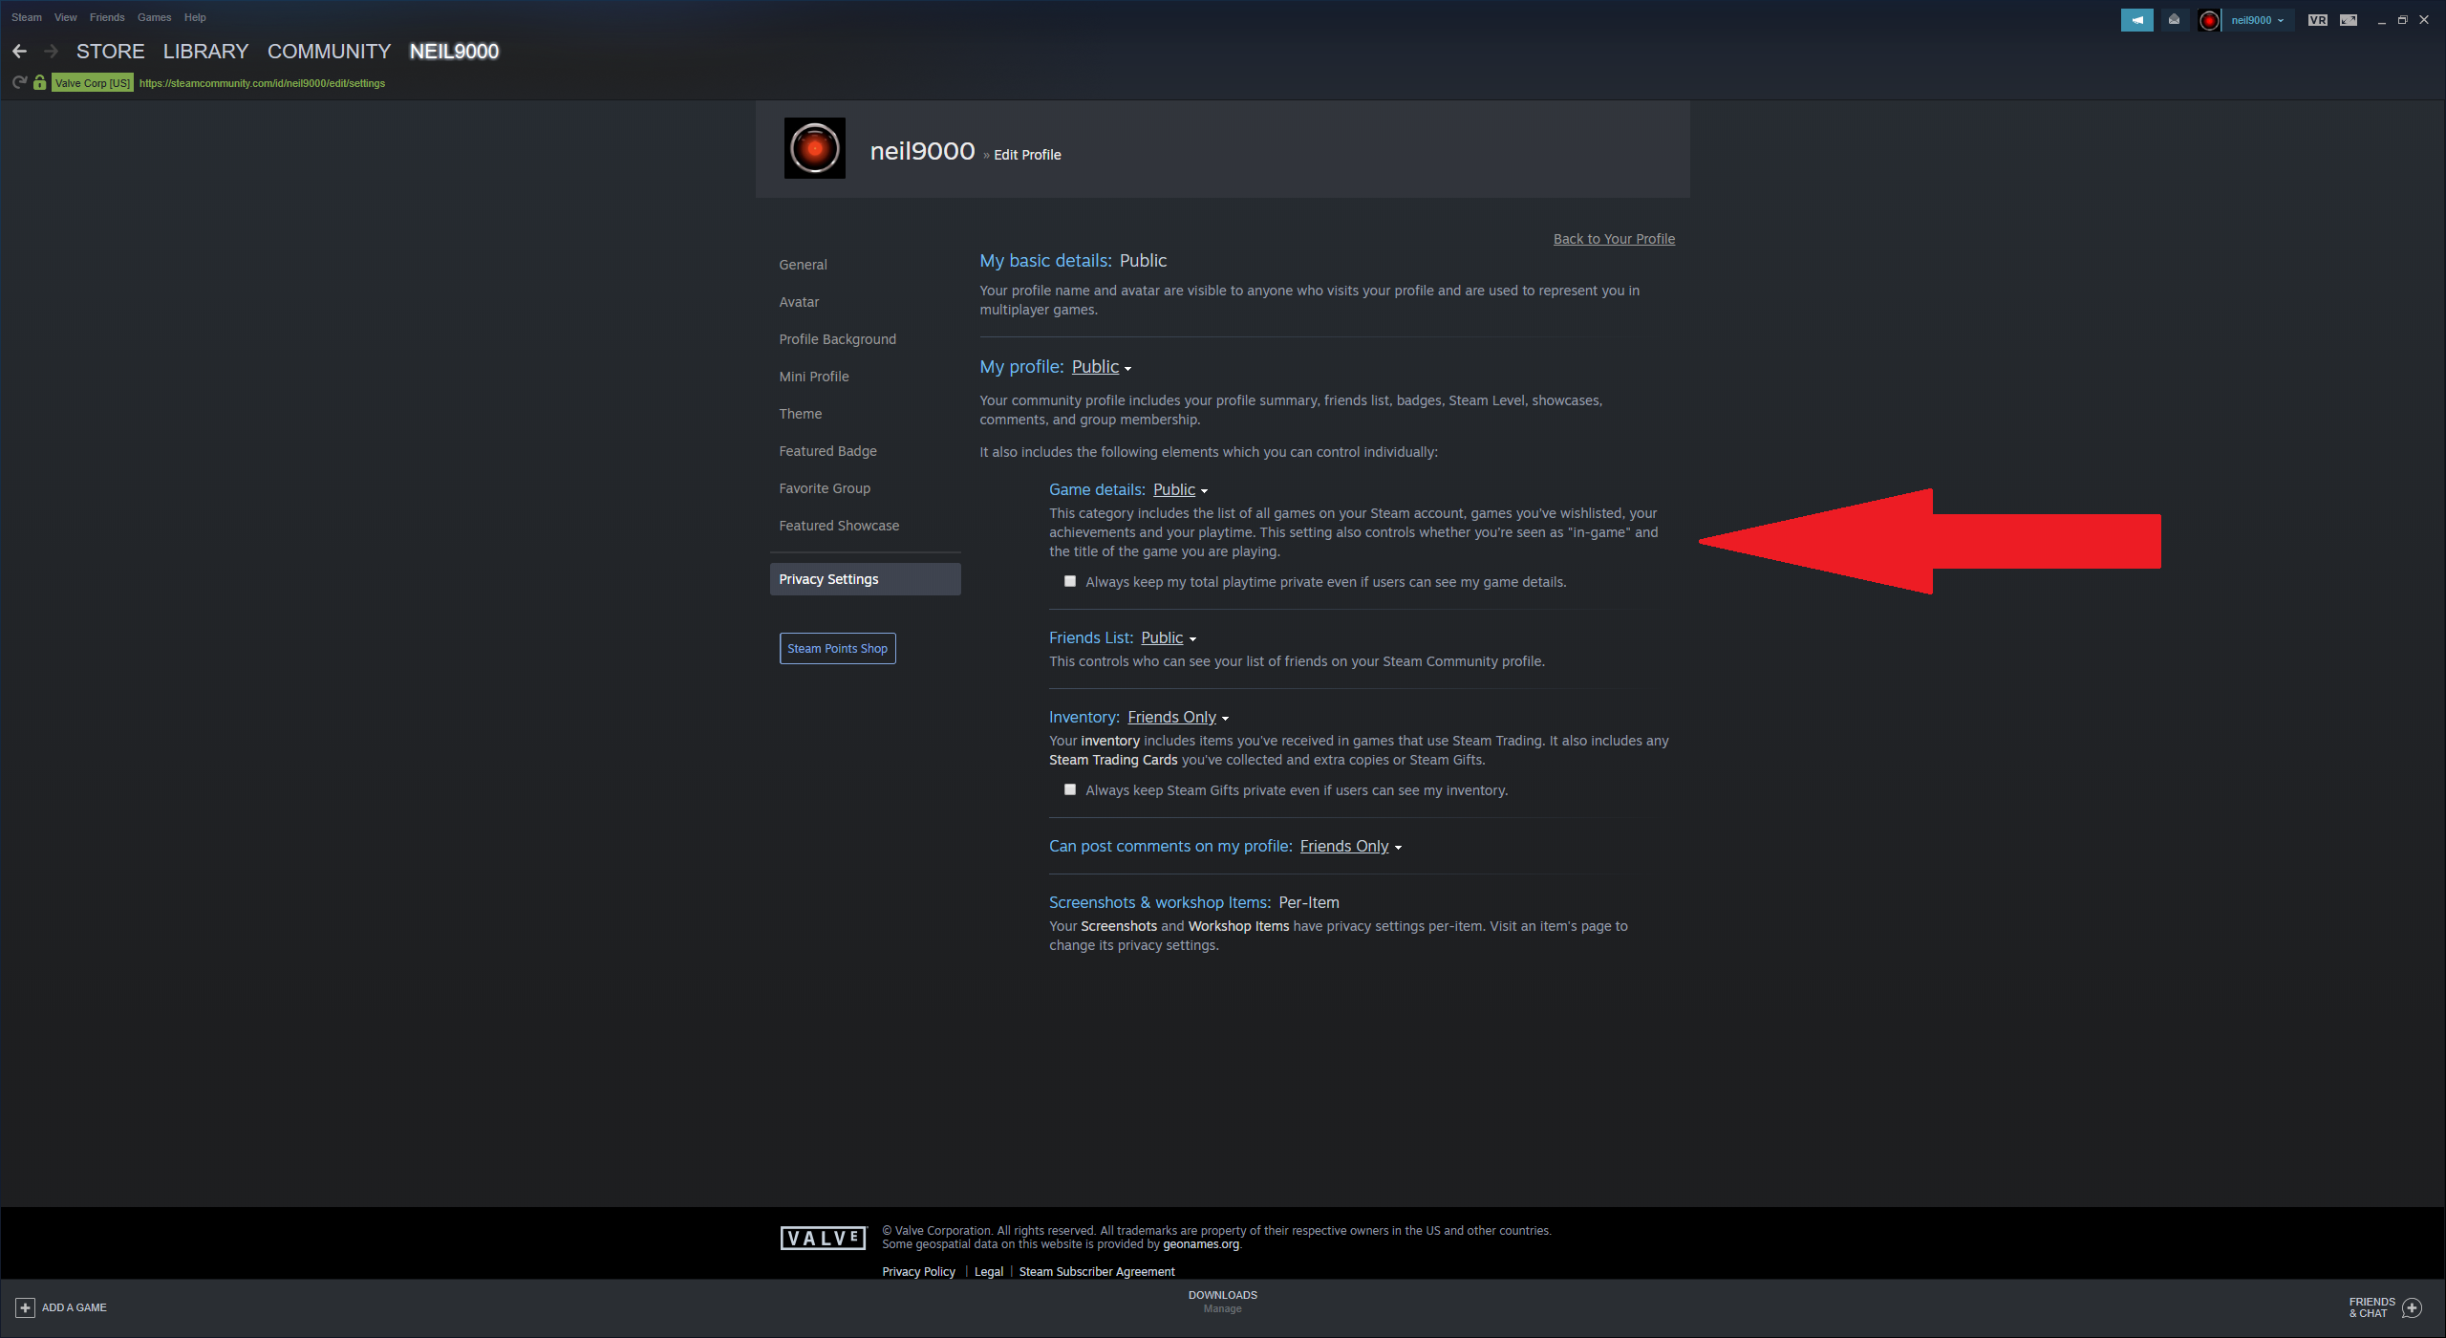Image resolution: width=2446 pixels, height=1338 pixels.
Task: Click the Valve logo in footer
Action: (823, 1238)
